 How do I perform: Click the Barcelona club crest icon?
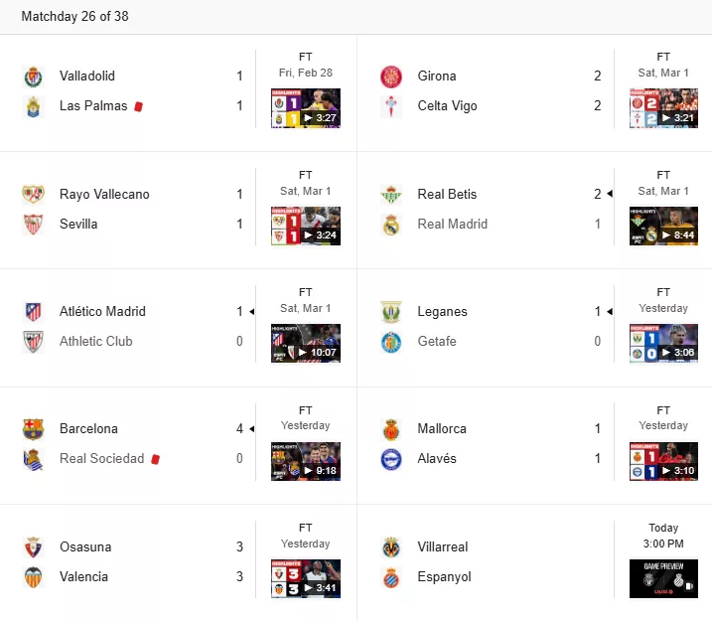pos(33,429)
